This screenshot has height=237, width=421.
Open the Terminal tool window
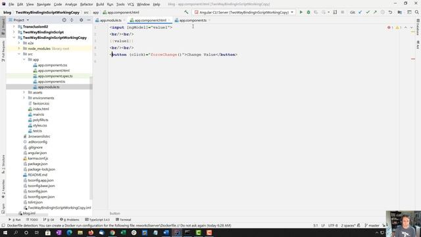(123, 220)
